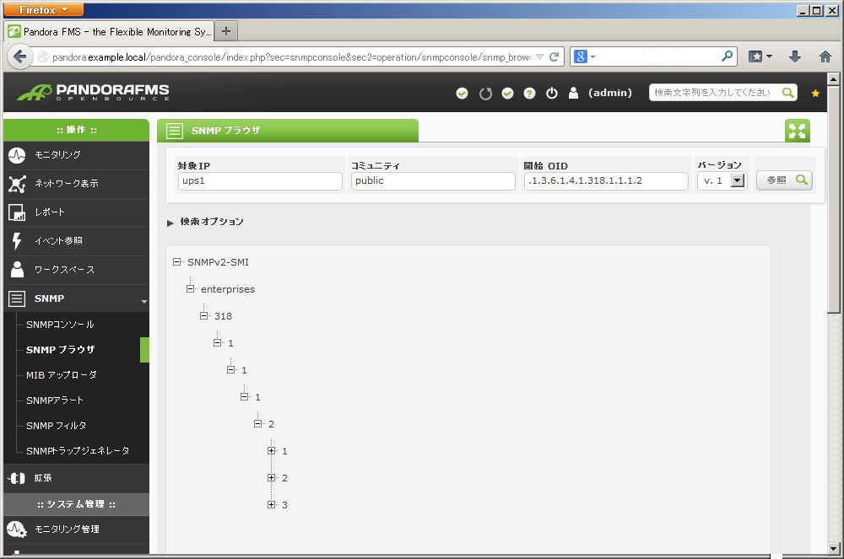Click the workspace person icon in sidebar
Viewport: 844px width, 559px height.
17,269
